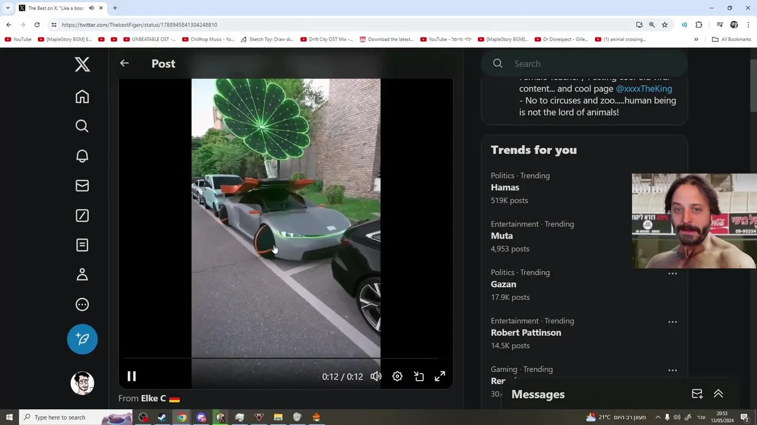
Task: Open Windows Start menu
Action: pos(9,417)
